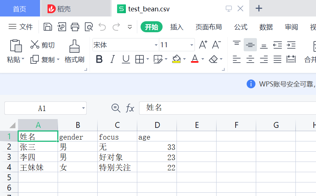
Task: Copy selection with 复制
Action: tap(43, 60)
